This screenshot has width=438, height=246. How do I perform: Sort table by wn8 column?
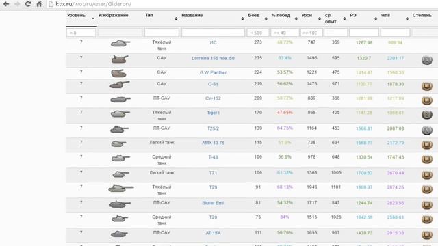[395, 18]
